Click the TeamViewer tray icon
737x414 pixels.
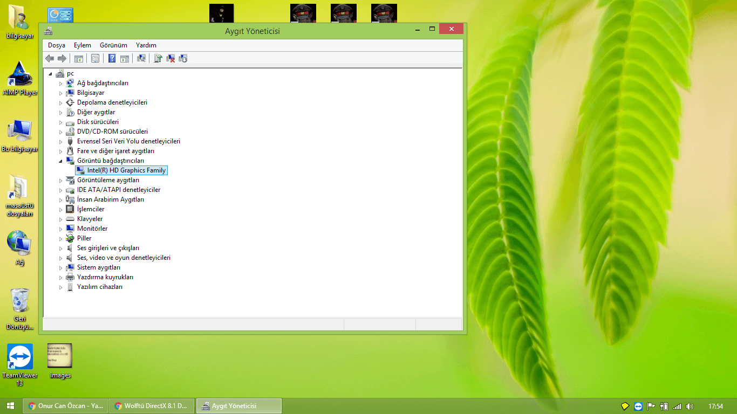[x=639, y=406]
